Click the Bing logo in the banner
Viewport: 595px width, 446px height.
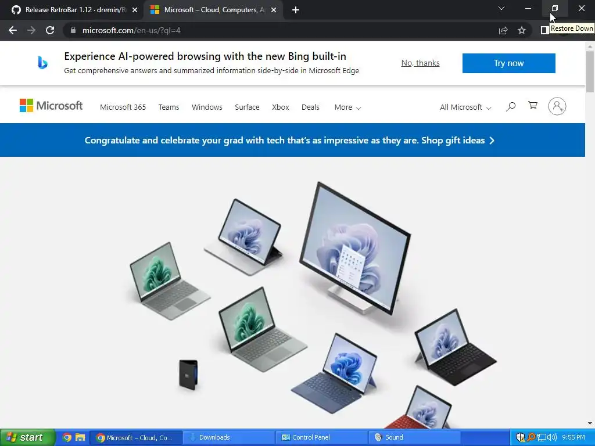(x=42, y=63)
